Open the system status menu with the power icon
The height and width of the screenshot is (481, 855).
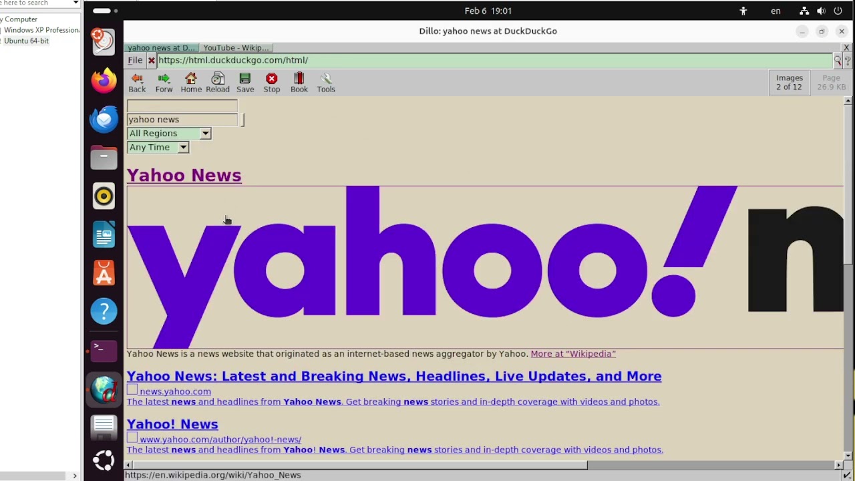pos(838,11)
